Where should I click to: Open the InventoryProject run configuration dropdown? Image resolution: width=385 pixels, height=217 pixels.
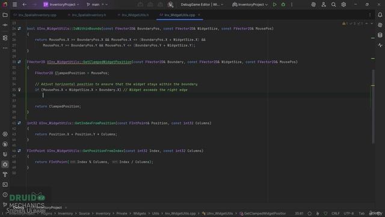click(x=250, y=4)
